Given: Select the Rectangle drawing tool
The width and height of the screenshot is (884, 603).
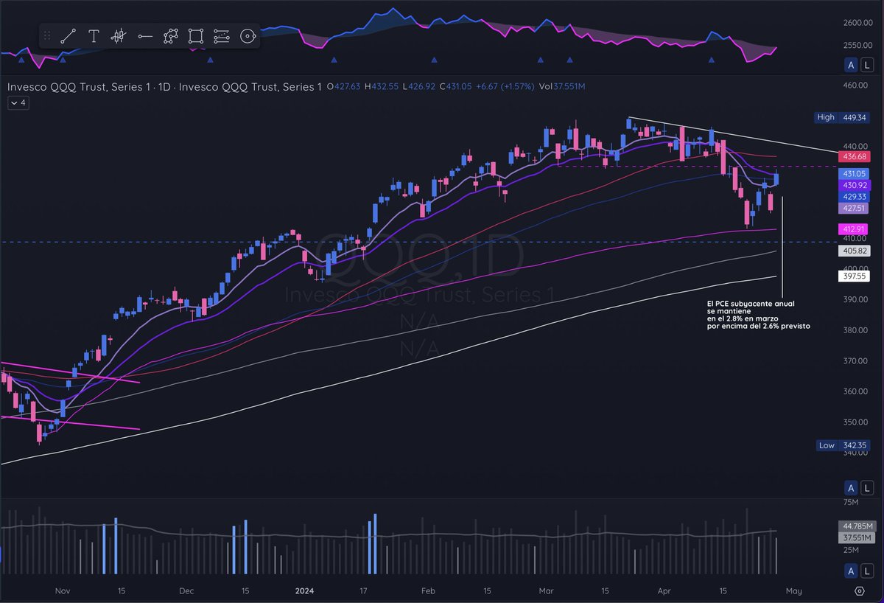Looking at the screenshot, I should (195, 35).
